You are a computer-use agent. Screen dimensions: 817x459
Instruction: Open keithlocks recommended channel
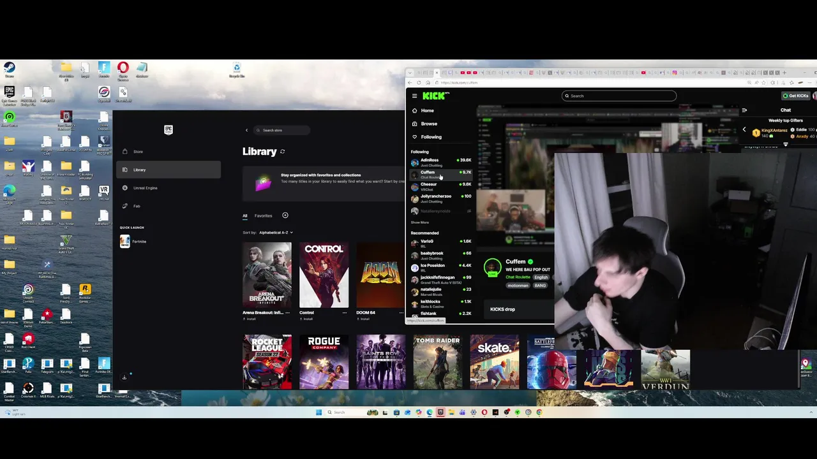(x=441, y=303)
